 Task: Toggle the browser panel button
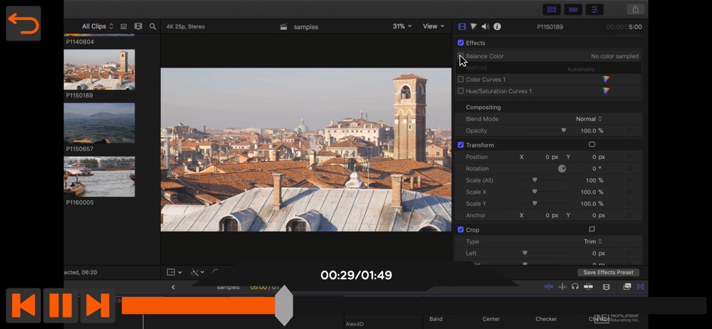tap(552, 9)
